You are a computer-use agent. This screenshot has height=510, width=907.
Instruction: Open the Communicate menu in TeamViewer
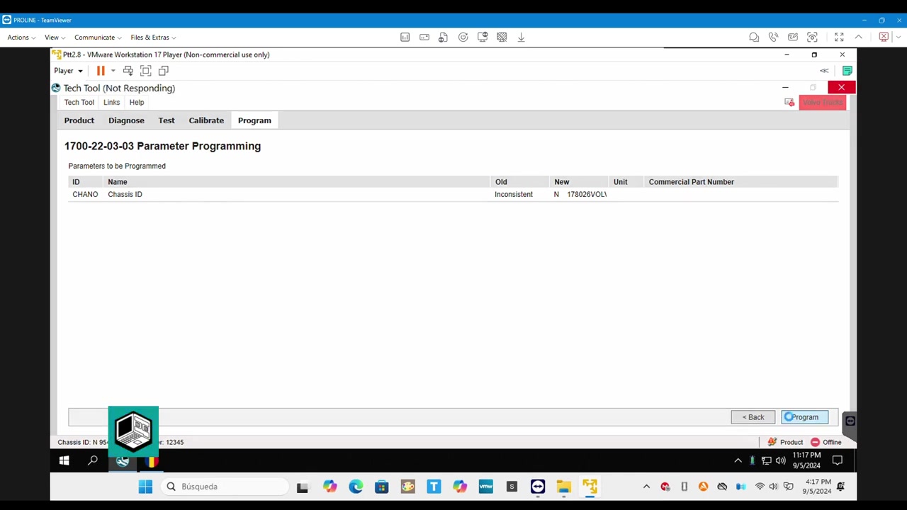point(98,38)
